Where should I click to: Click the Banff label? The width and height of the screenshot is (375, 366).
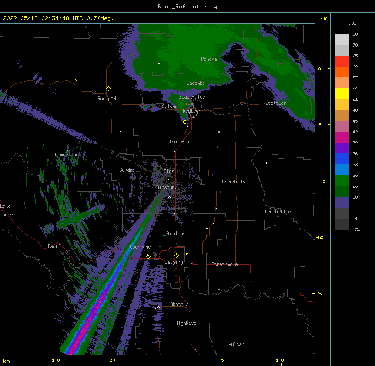click(x=54, y=246)
